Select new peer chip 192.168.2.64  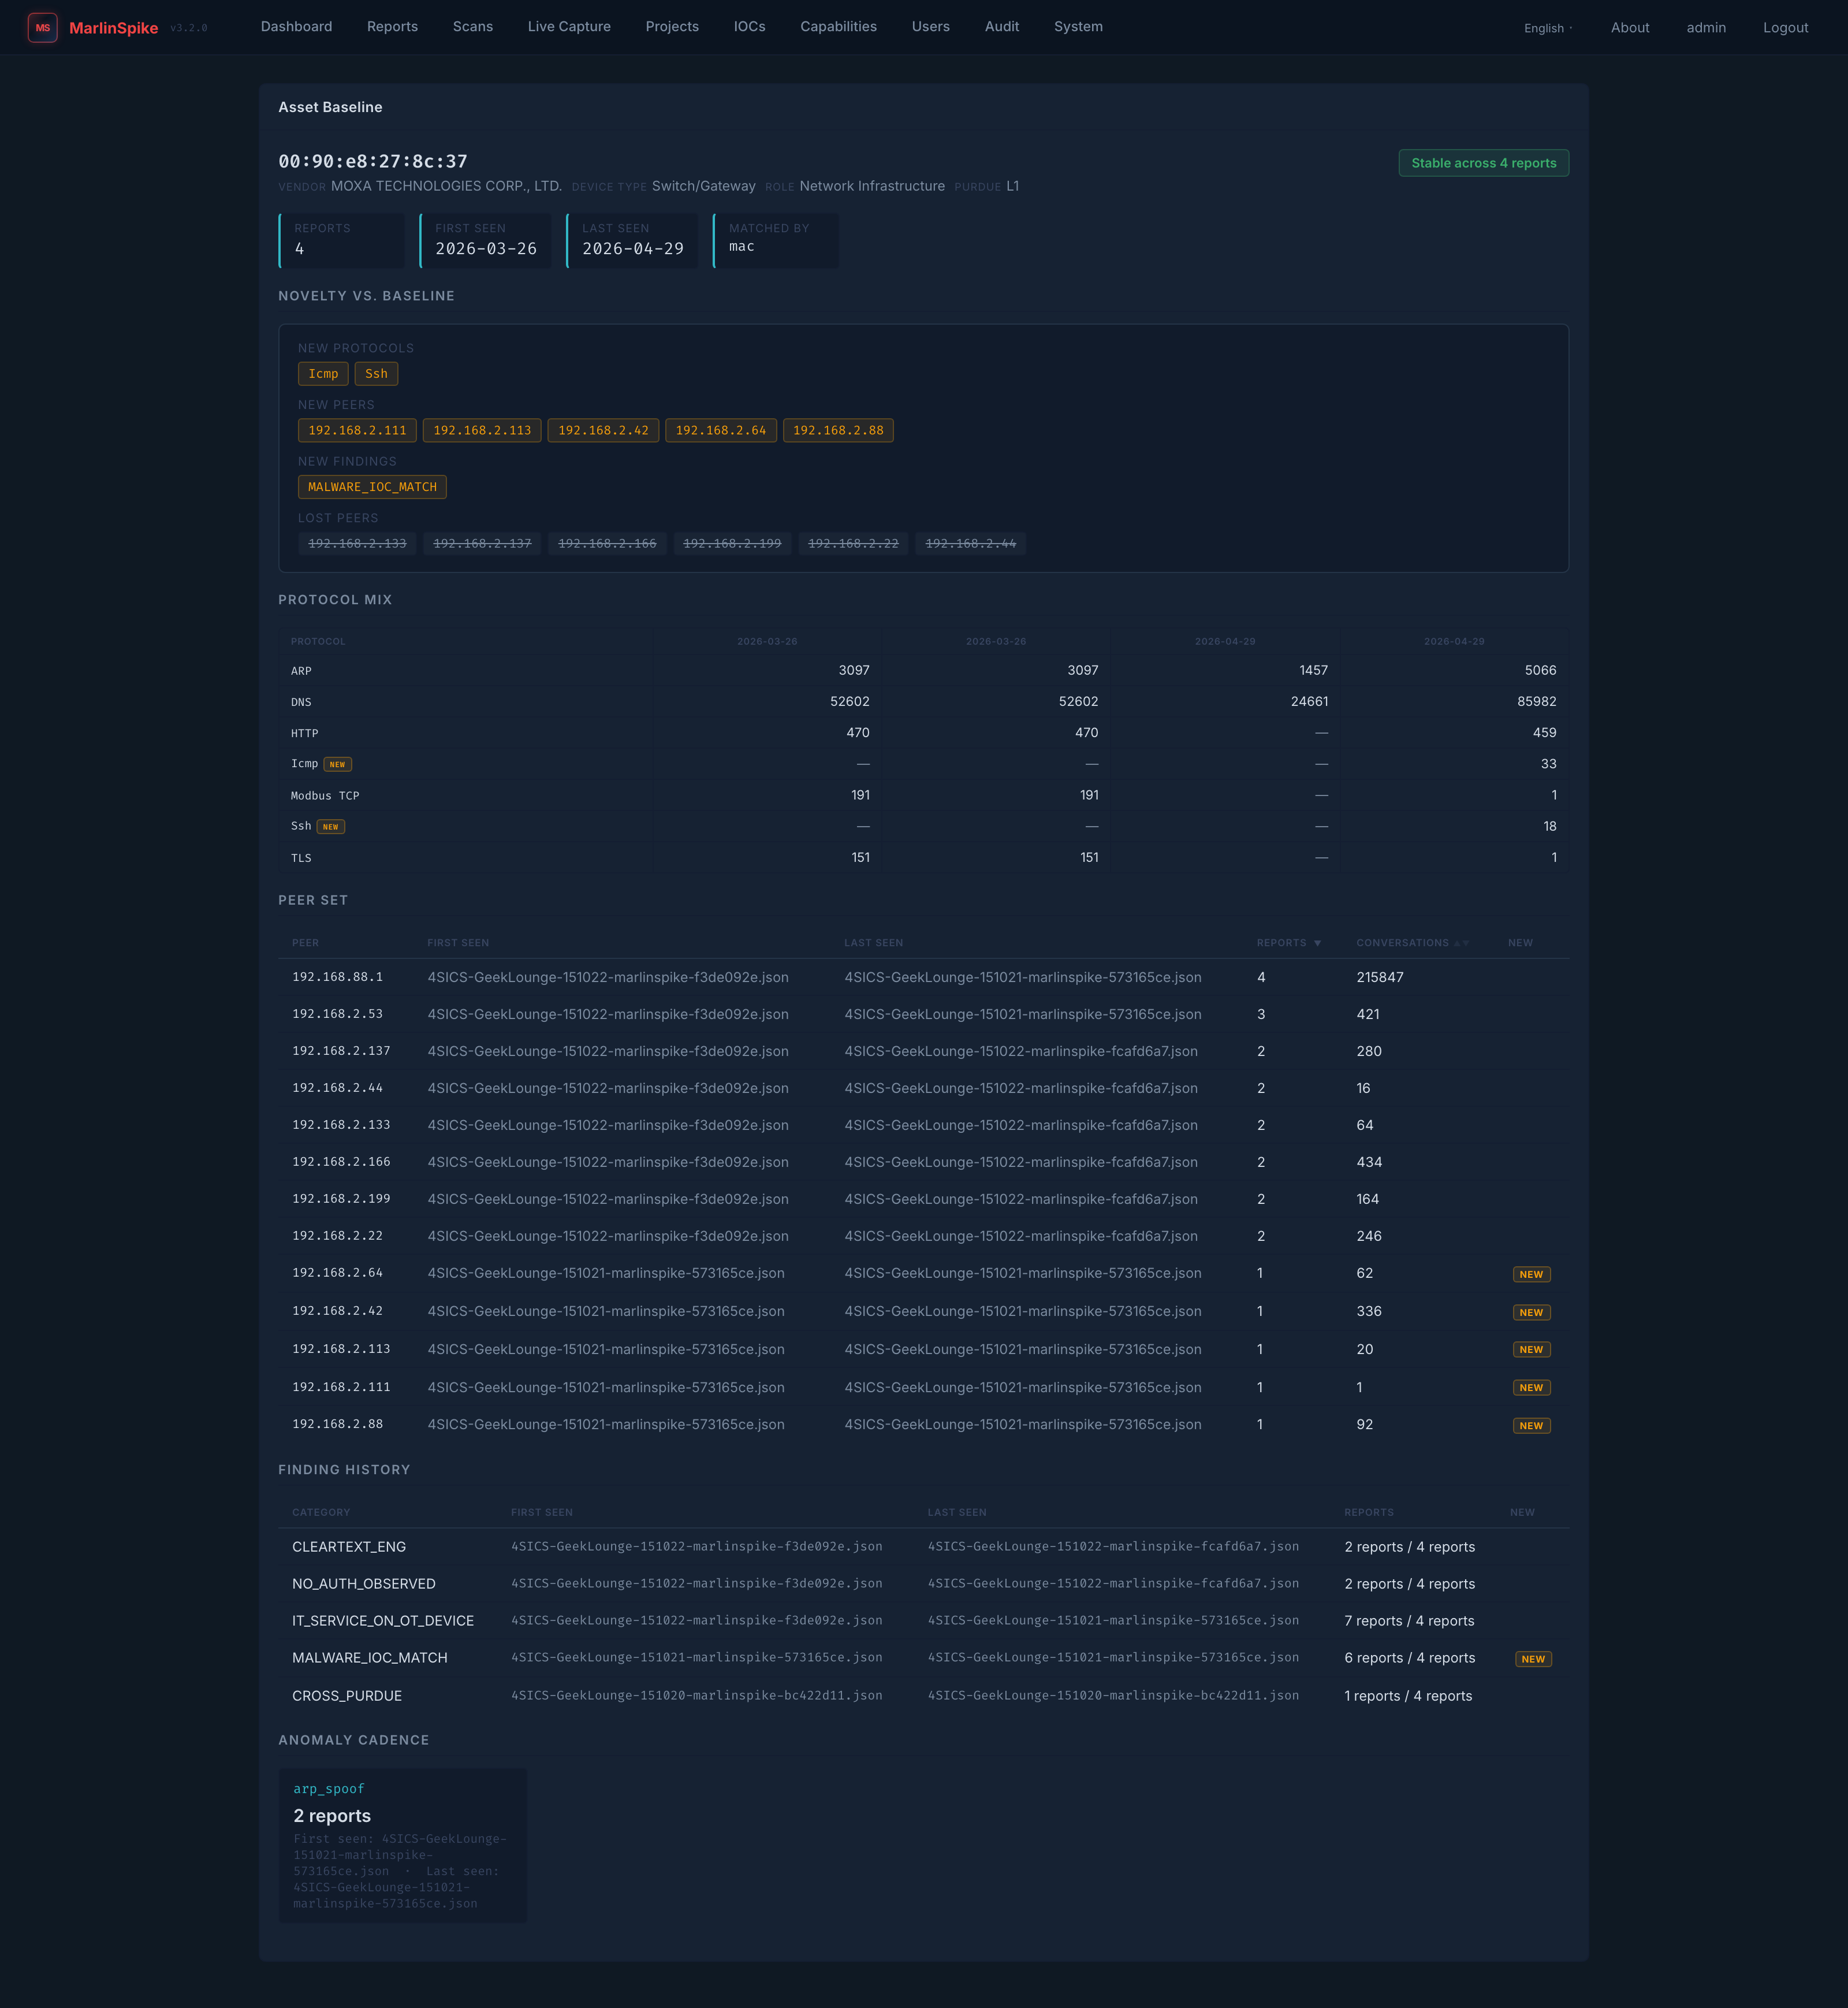[721, 430]
